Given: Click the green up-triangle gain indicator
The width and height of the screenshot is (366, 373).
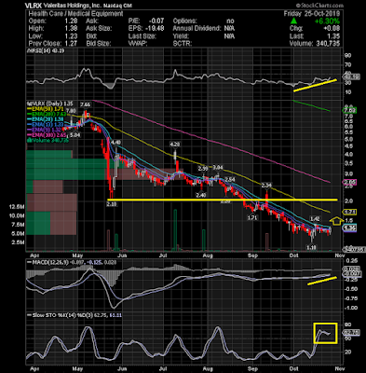Looking at the screenshot, I should tap(294, 21).
